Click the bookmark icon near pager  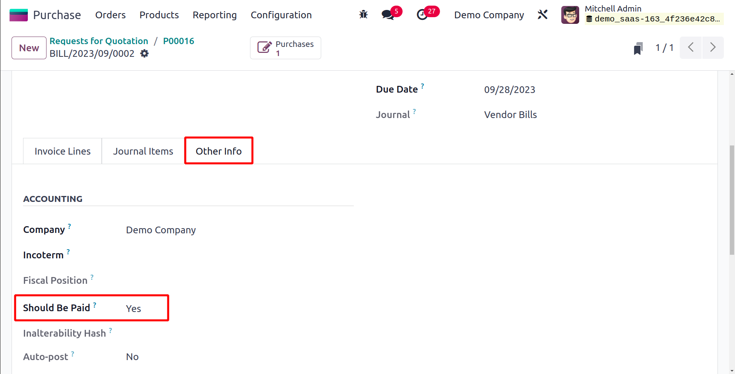tap(638, 48)
